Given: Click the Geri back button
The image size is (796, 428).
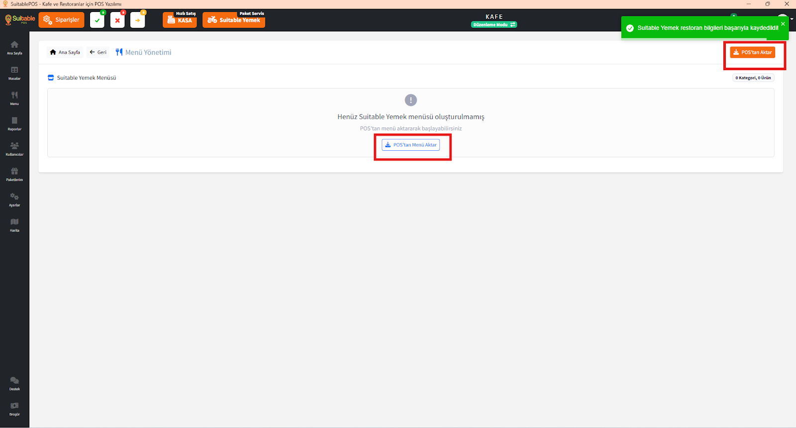Looking at the screenshot, I should point(98,52).
